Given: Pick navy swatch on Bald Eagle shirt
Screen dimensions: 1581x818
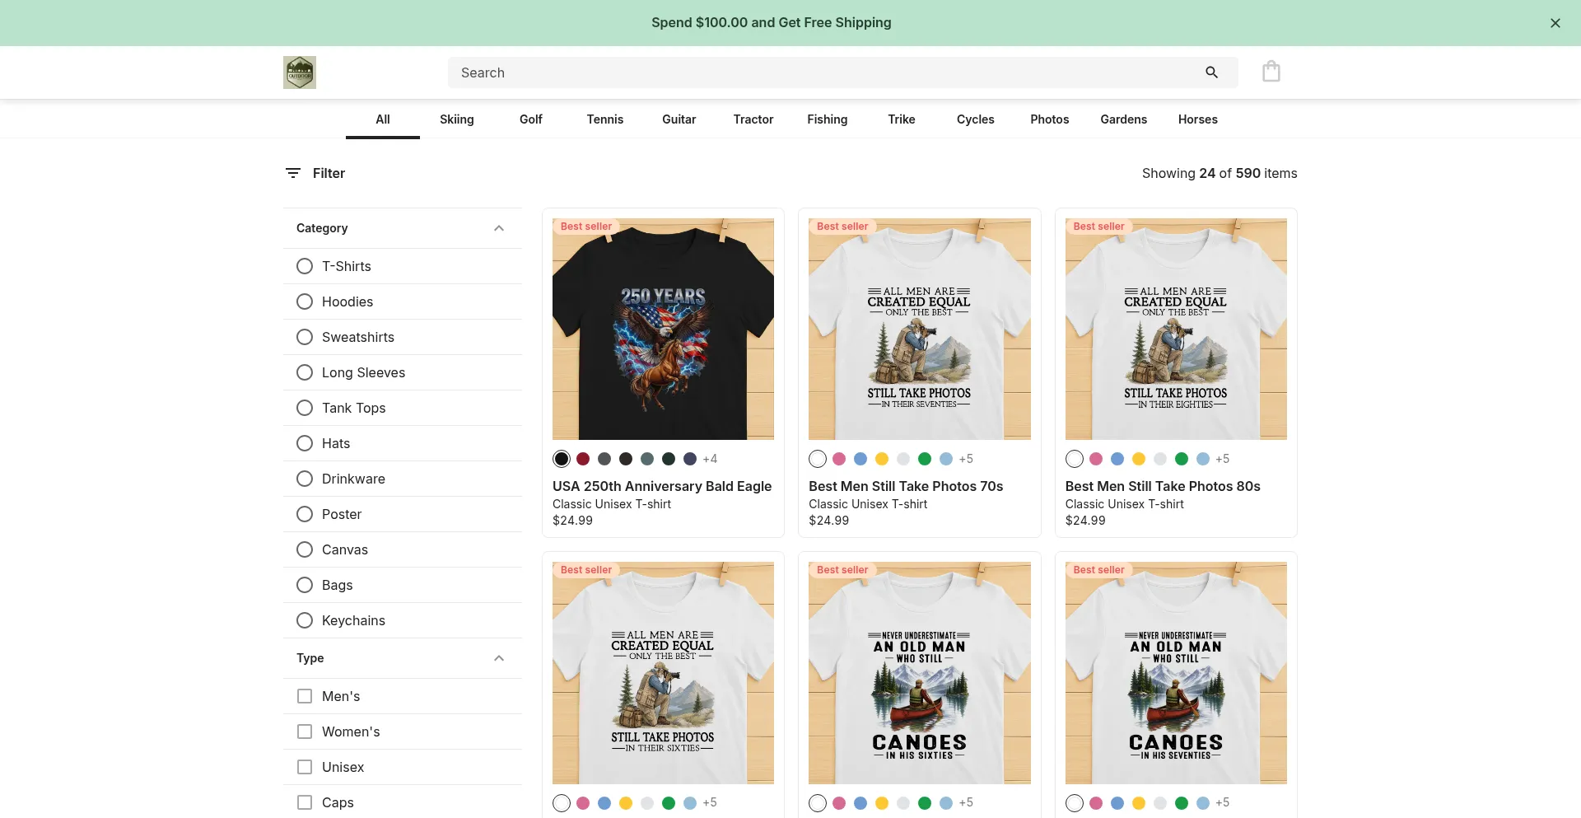Looking at the screenshot, I should click(x=690, y=459).
